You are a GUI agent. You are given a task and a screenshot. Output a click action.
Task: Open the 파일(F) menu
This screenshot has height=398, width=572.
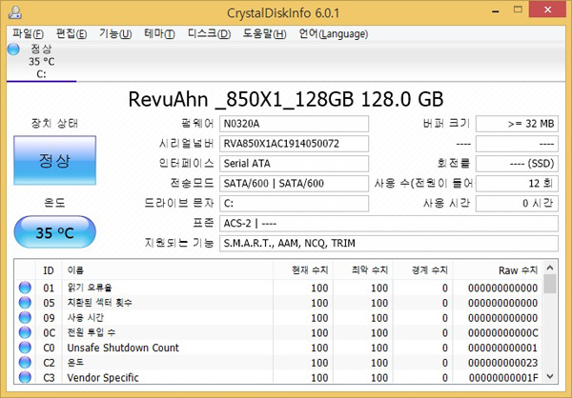click(28, 34)
